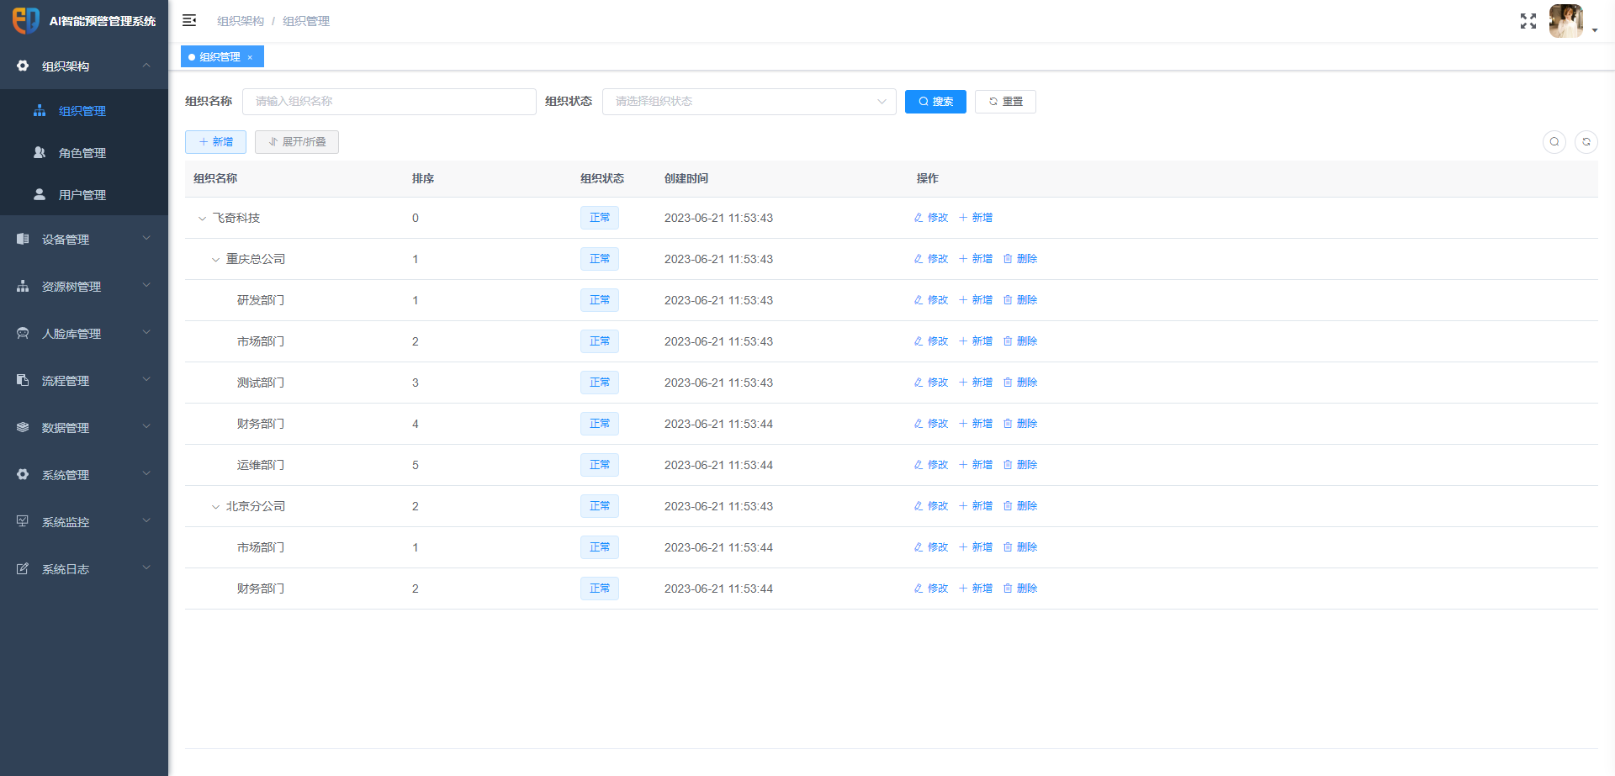Click the 排序 column header
The image size is (1615, 776).
[x=423, y=179]
